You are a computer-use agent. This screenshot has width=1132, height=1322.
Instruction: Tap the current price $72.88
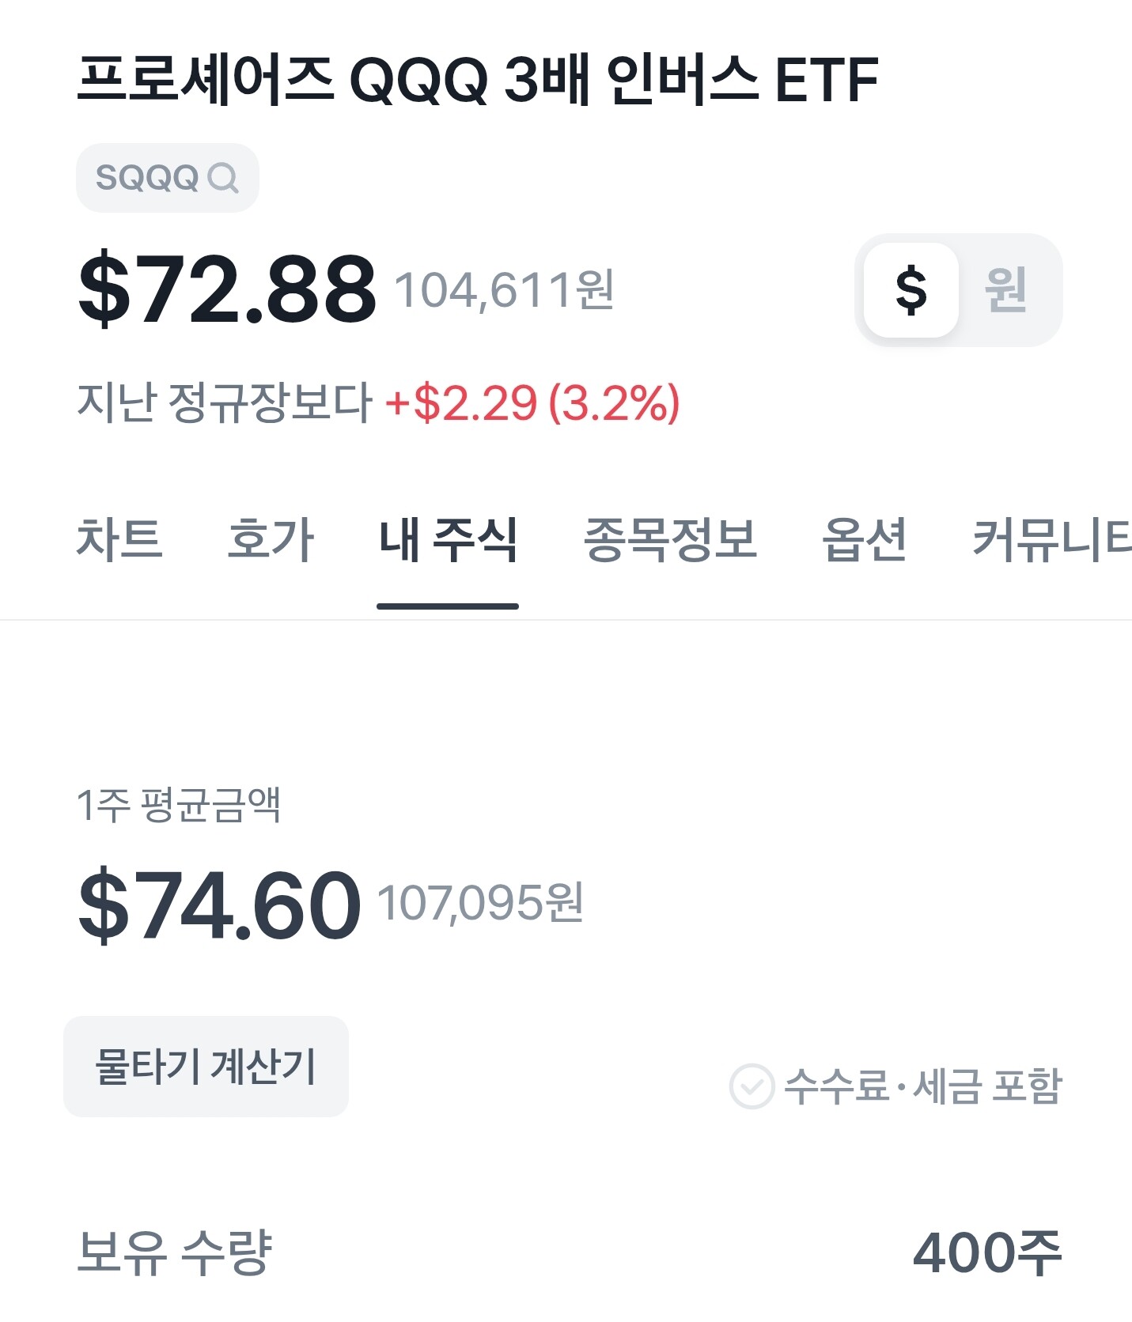pos(227,289)
